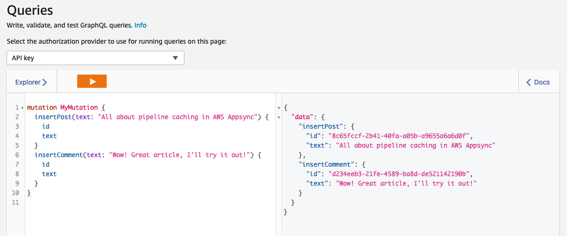Click line number 2 in the gutter
Screen dimensions: 567x236
(16, 117)
